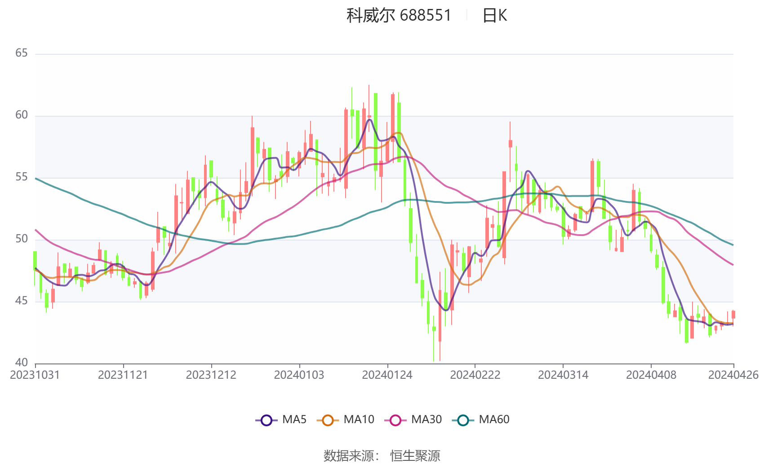Image resolution: width=764 pixels, height=464 pixels.
Task: Click the 50 y-axis value label
Action: (22, 239)
